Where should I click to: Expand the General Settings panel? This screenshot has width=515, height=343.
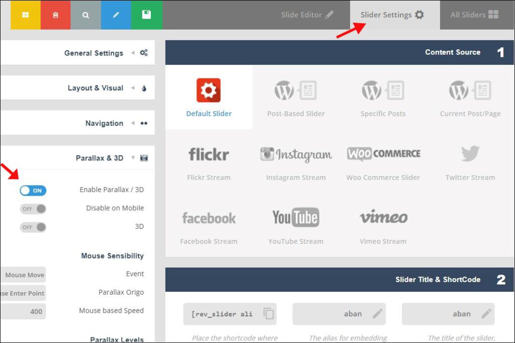pyautogui.click(x=77, y=53)
